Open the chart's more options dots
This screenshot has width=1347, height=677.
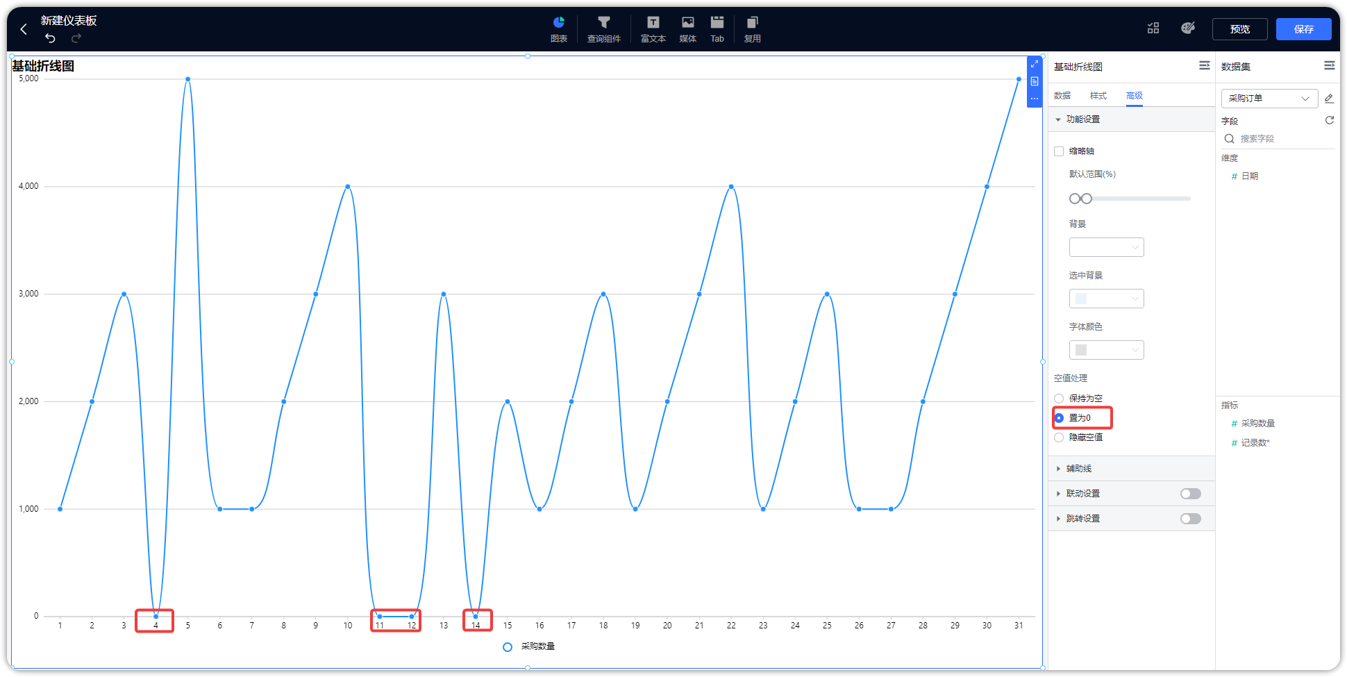coord(1035,99)
